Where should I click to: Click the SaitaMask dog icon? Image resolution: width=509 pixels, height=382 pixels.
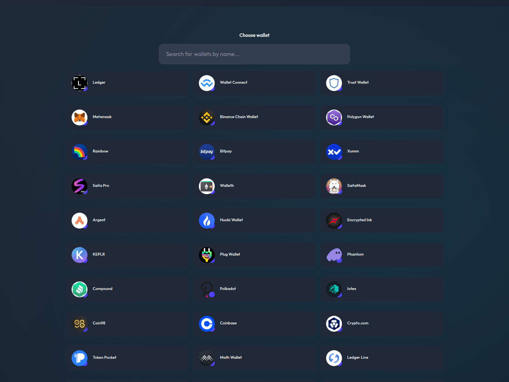pos(334,186)
